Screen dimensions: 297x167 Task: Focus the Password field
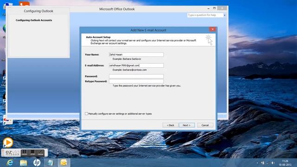pos(136,76)
